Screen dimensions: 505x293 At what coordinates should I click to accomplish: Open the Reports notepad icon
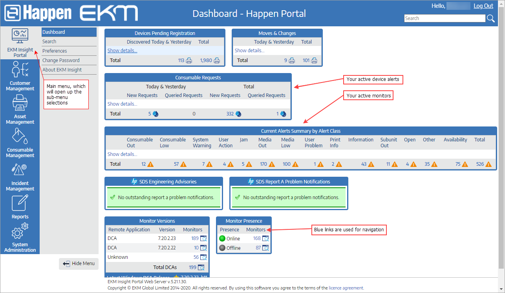pos(20,203)
